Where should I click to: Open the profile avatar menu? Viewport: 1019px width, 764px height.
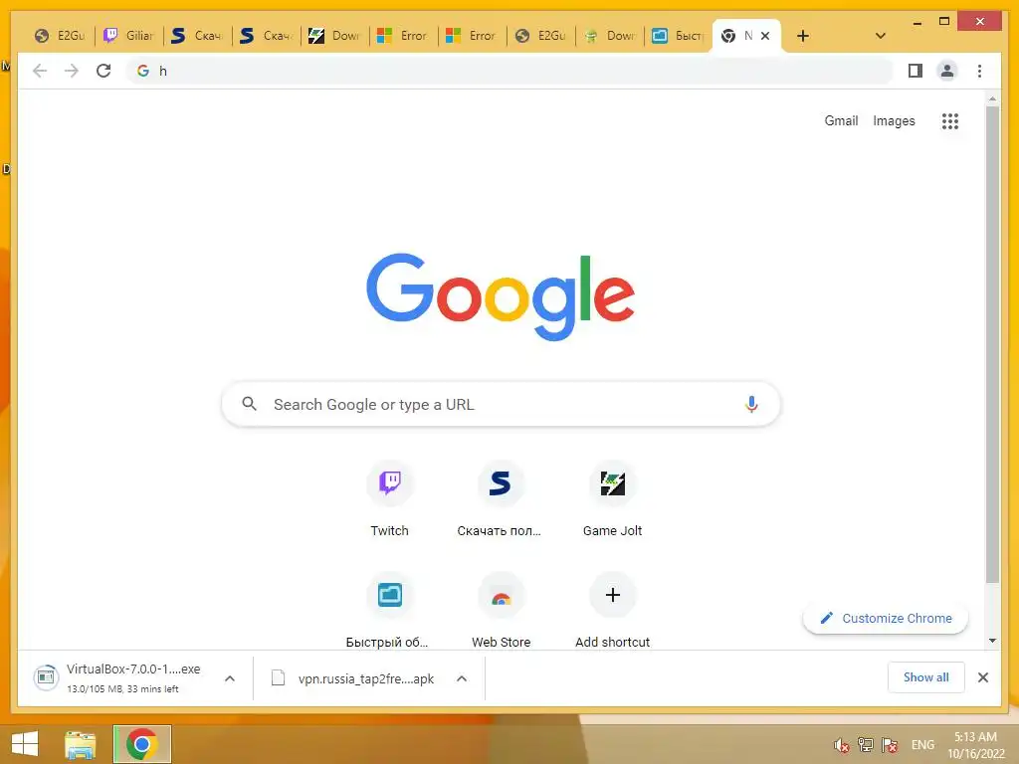947,71
